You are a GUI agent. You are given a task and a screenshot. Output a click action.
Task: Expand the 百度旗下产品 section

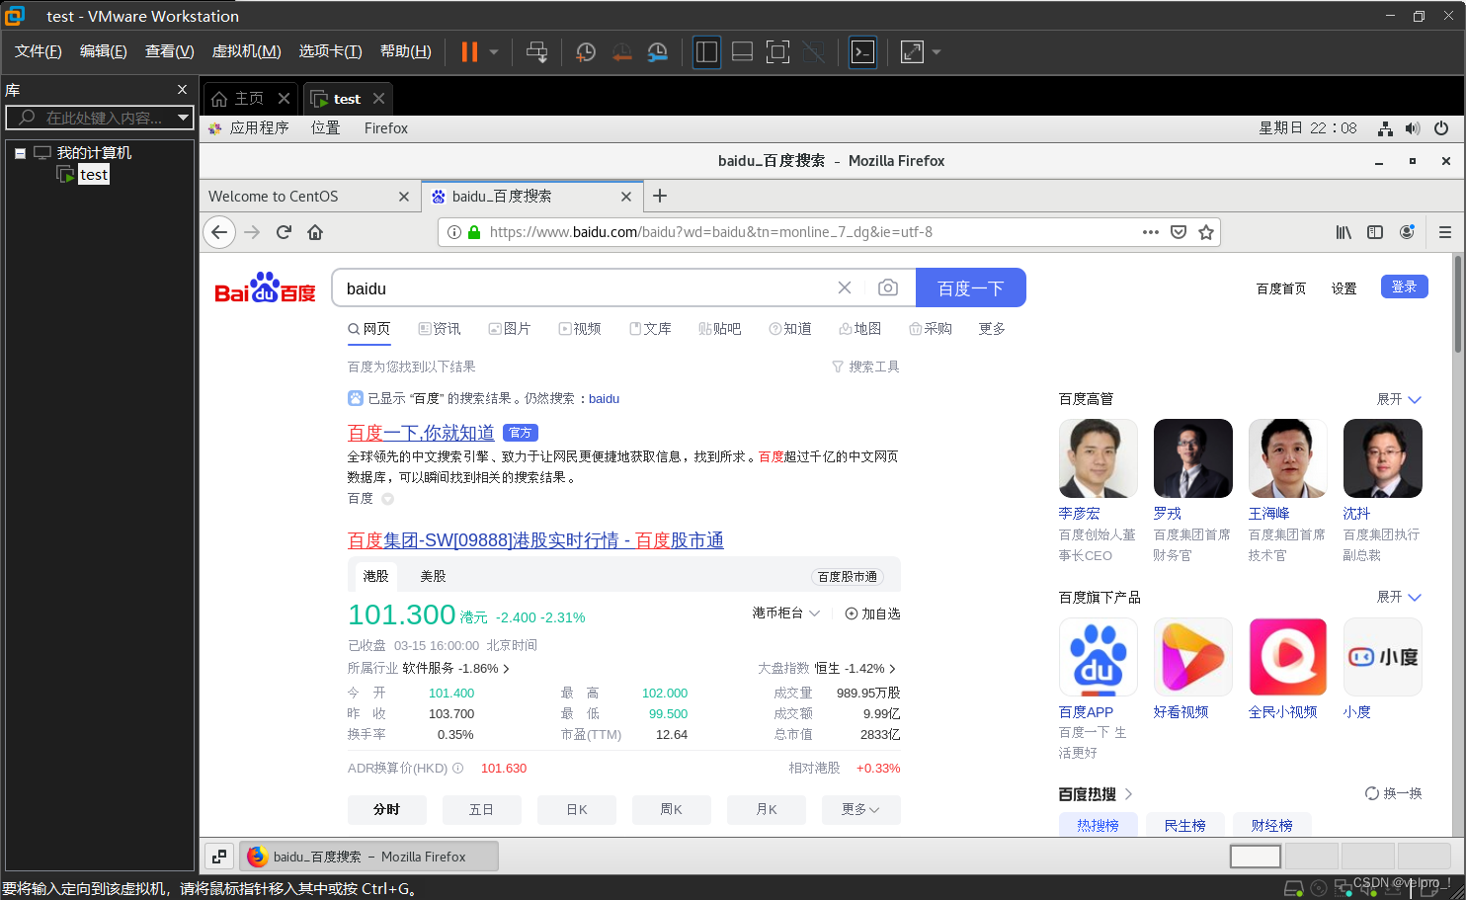[1399, 597]
